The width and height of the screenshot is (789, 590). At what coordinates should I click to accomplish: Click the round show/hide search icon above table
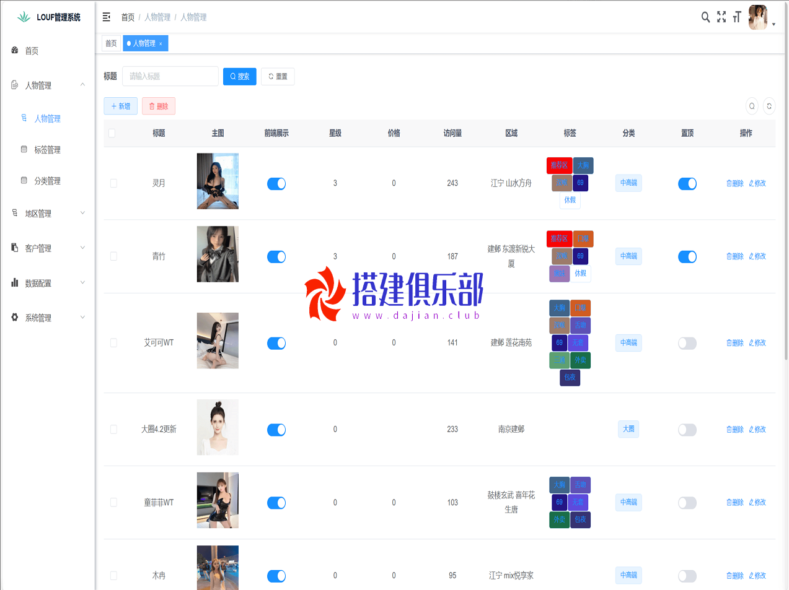click(x=752, y=106)
